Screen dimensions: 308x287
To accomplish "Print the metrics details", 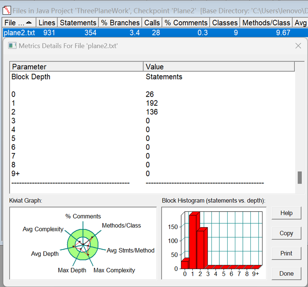I will click(x=286, y=254).
